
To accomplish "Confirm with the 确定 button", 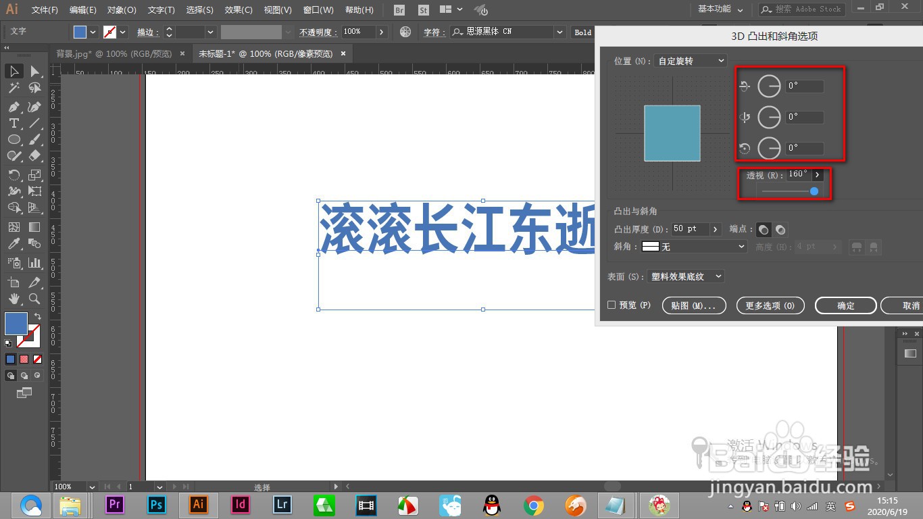I will [846, 305].
